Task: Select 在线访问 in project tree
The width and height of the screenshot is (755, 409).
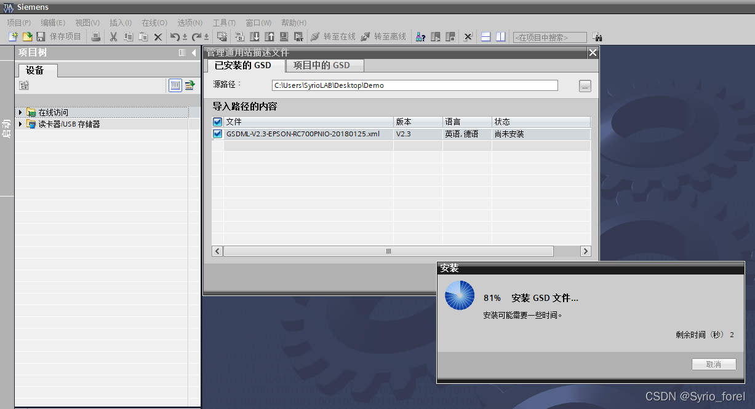Action: pyautogui.click(x=54, y=113)
